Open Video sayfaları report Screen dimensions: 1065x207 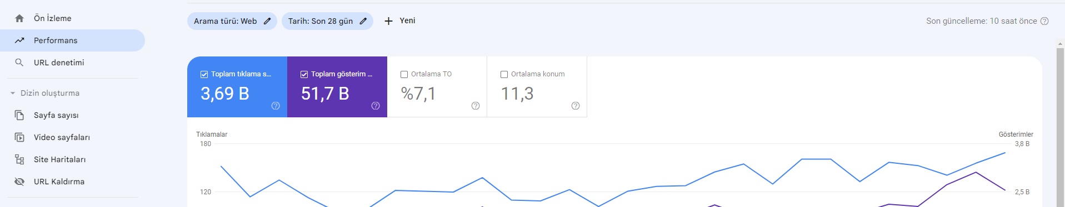[72, 137]
